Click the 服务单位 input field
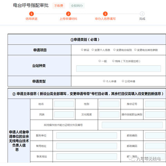The width and height of the screenshot is (166, 166). pyautogui.click(x=87, y=136)
